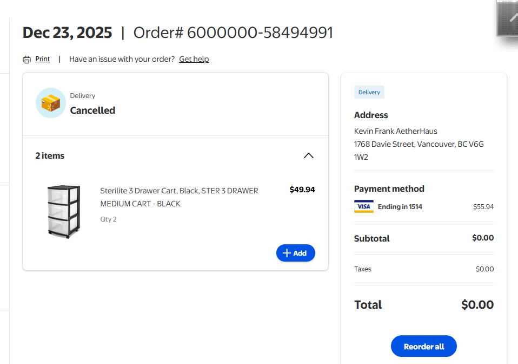The width and height of the screenshot is (518, 364).
Task: Click the Qty 2 label
Action: [x=108, y=219]
